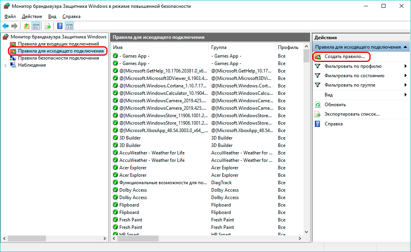Viewport: 411px width, 252px height.
Task: Select the @{Microsoft.WindowsCalculator_10.1904 rule row
Action: [x=207, y=93]
